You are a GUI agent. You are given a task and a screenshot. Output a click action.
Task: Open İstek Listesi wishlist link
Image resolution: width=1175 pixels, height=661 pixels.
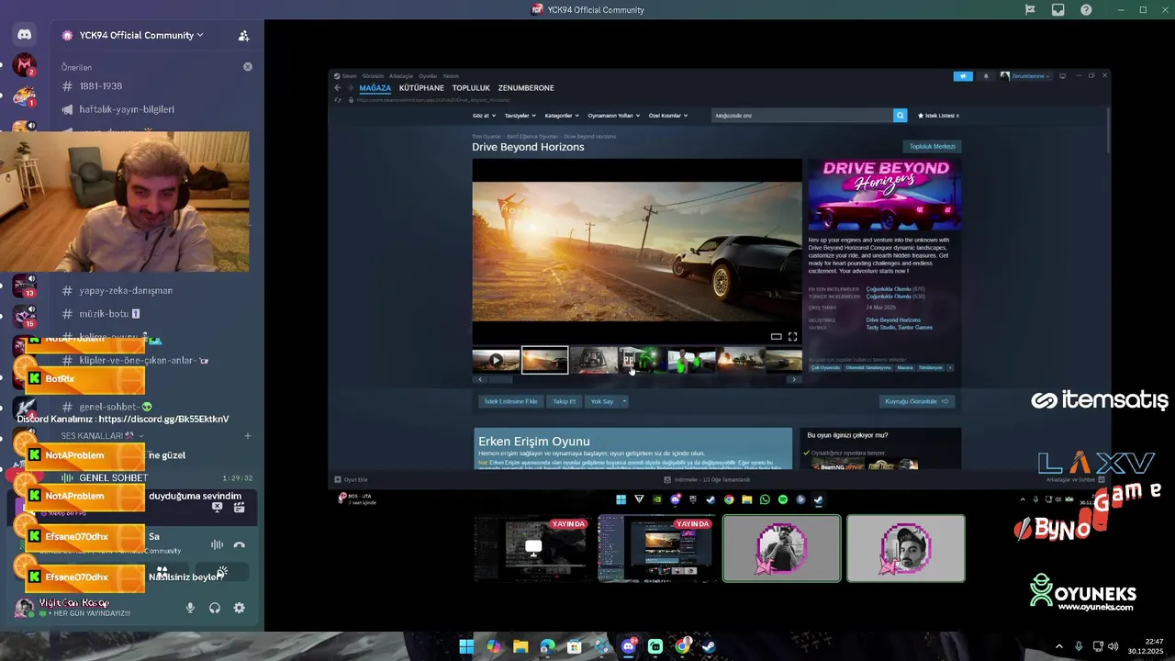[x=938, y=116]
